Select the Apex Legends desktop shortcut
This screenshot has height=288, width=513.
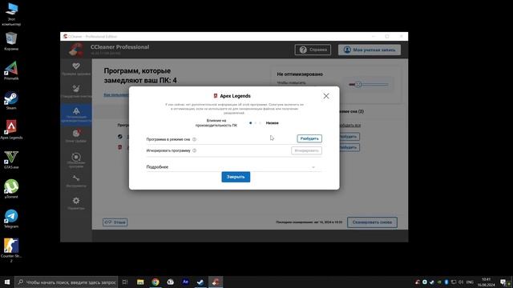(x=11, y=130)
